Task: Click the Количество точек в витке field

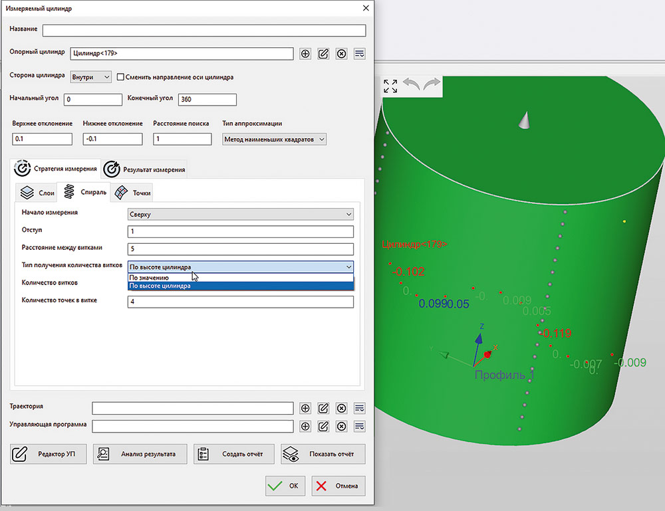Action: click(x=241, y=302)
